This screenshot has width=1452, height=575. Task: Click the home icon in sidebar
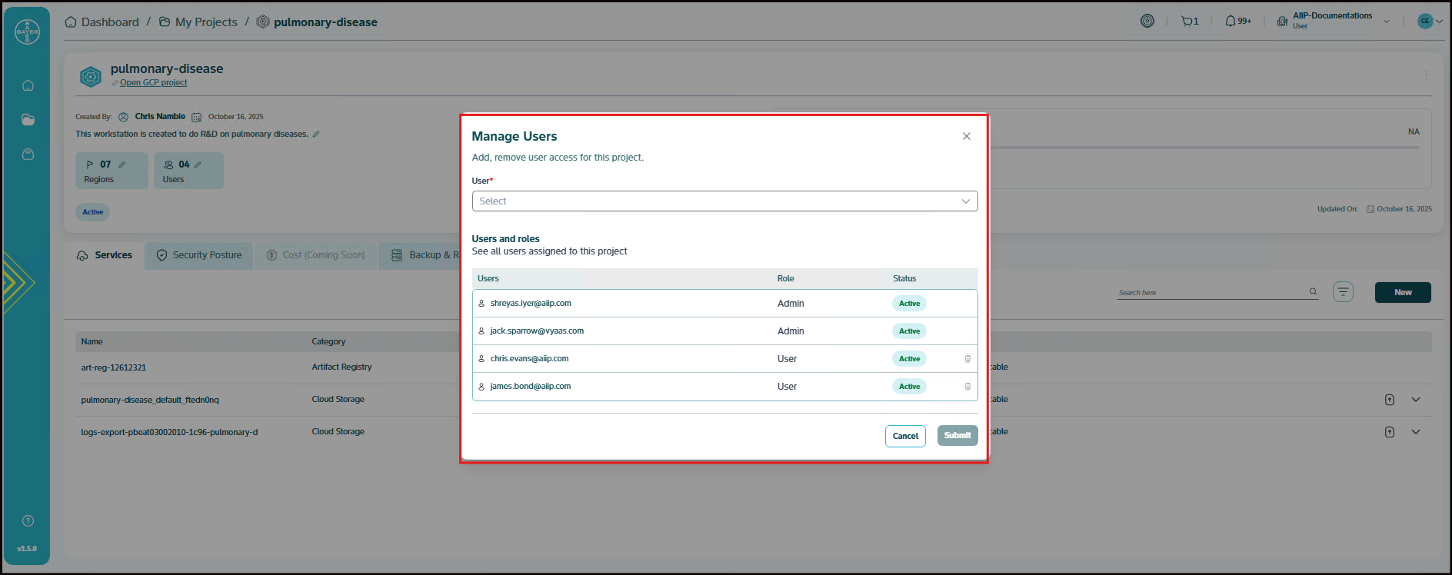click(x=28, y=85)
